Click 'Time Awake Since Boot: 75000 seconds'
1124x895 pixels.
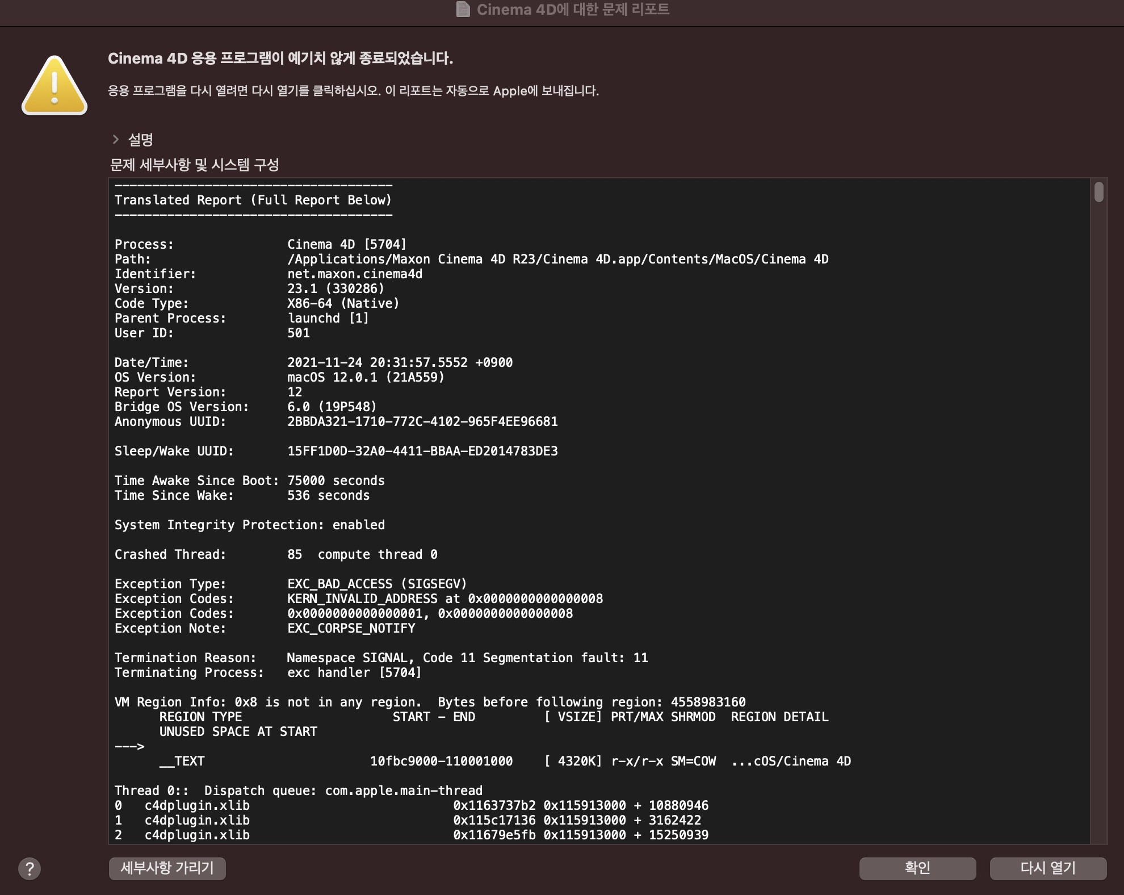click(250, 480)
